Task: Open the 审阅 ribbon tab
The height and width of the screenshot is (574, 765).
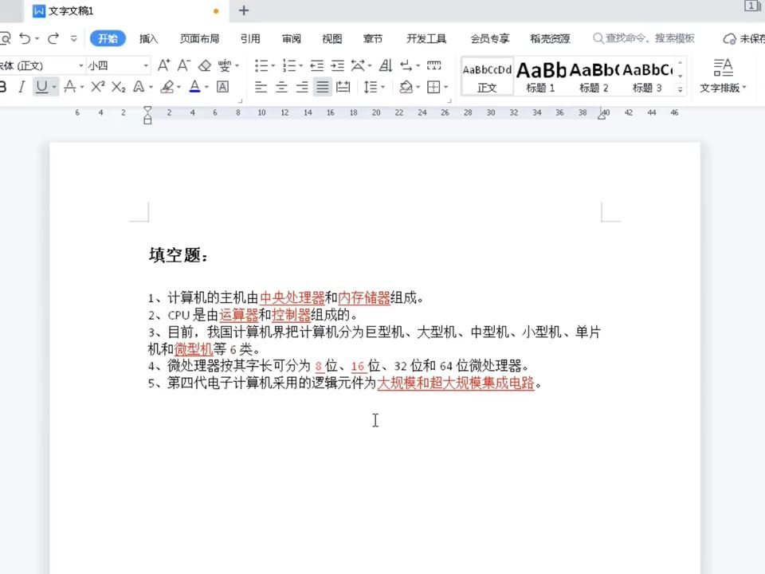Action: [x=291, y=38]
